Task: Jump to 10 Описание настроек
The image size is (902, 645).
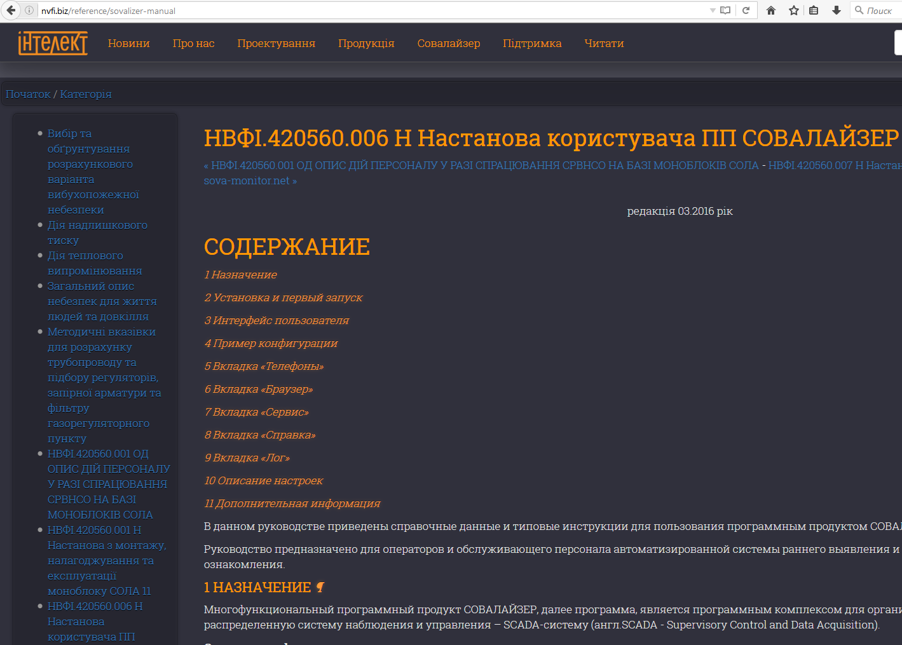Action: click(x=264, y=480)
